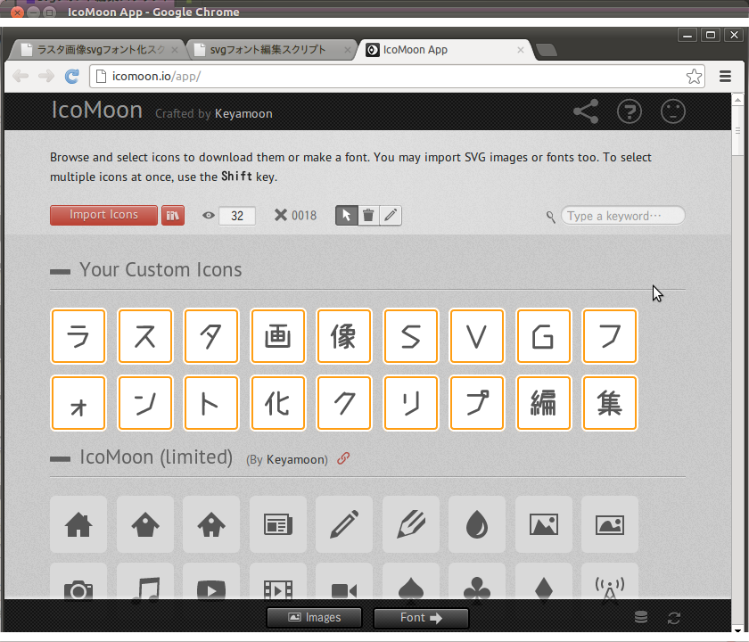The width and height of the screenshot is (749, 642).
Task: Open the share icon in header
Action: [586, 111]
